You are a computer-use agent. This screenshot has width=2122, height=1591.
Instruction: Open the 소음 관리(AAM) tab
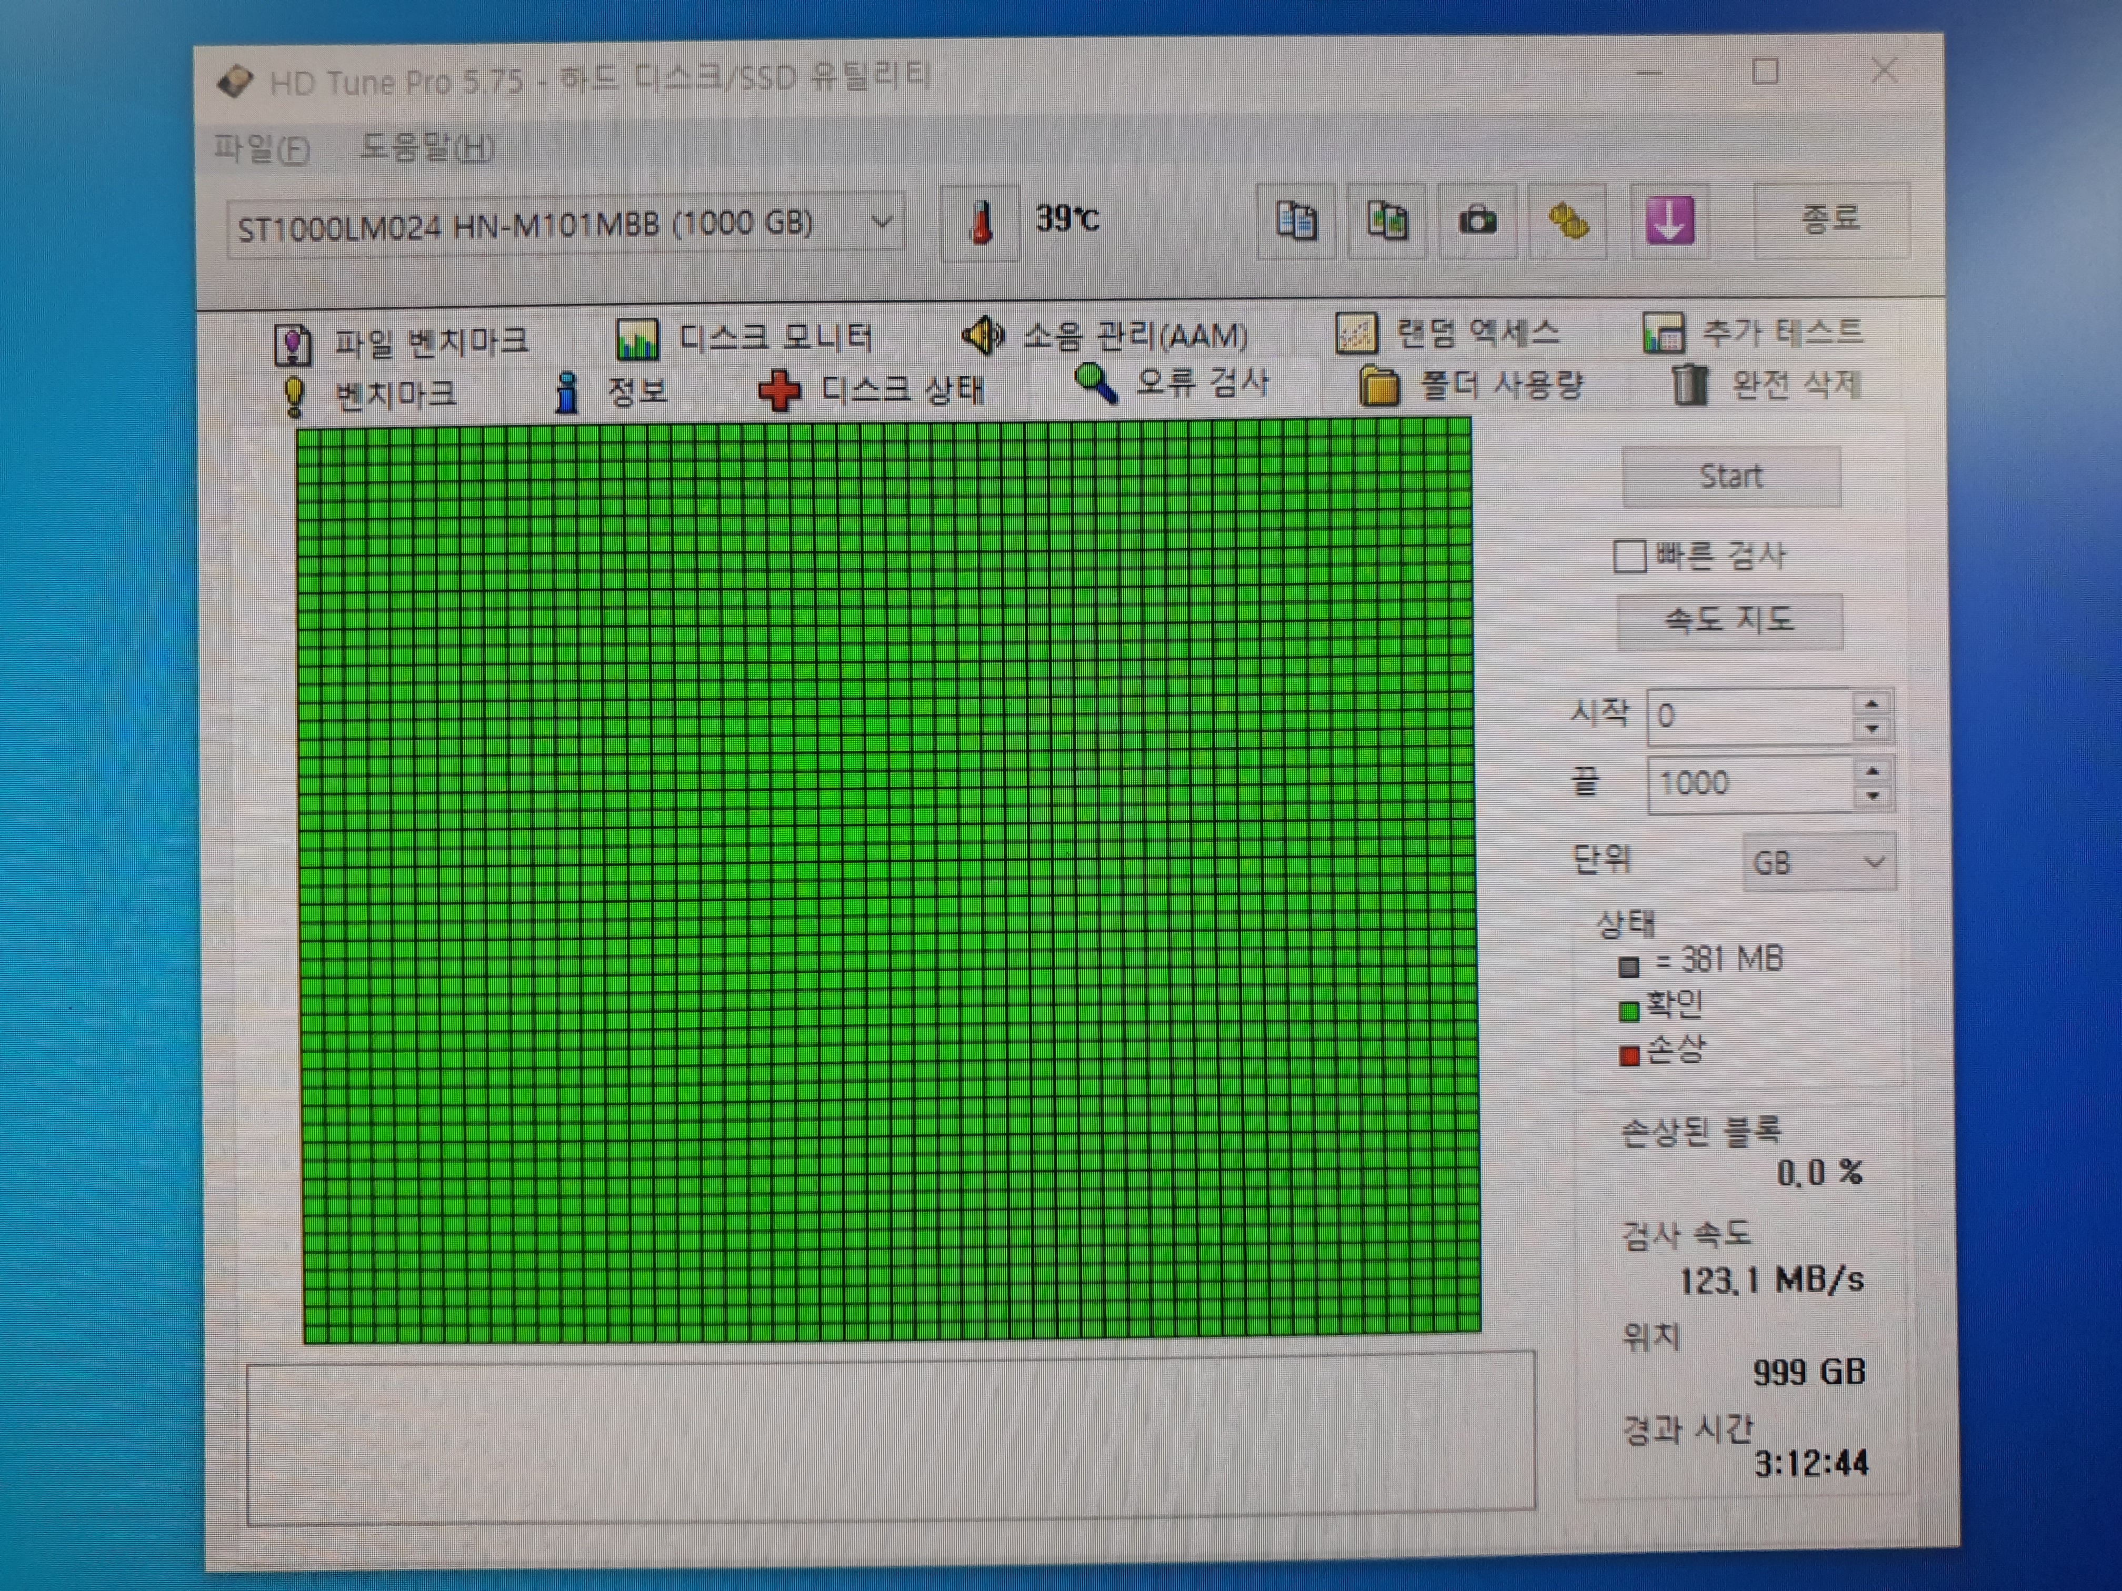(x=1105, y=335)
